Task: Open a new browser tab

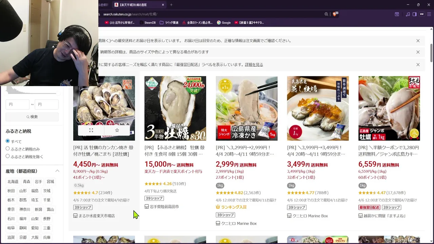Action: point(171,5)
